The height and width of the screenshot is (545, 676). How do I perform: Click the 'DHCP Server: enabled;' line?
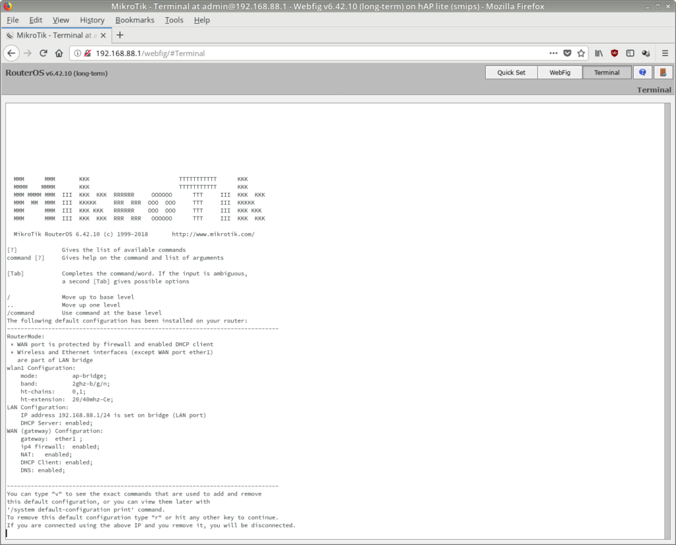coord(57,423)
